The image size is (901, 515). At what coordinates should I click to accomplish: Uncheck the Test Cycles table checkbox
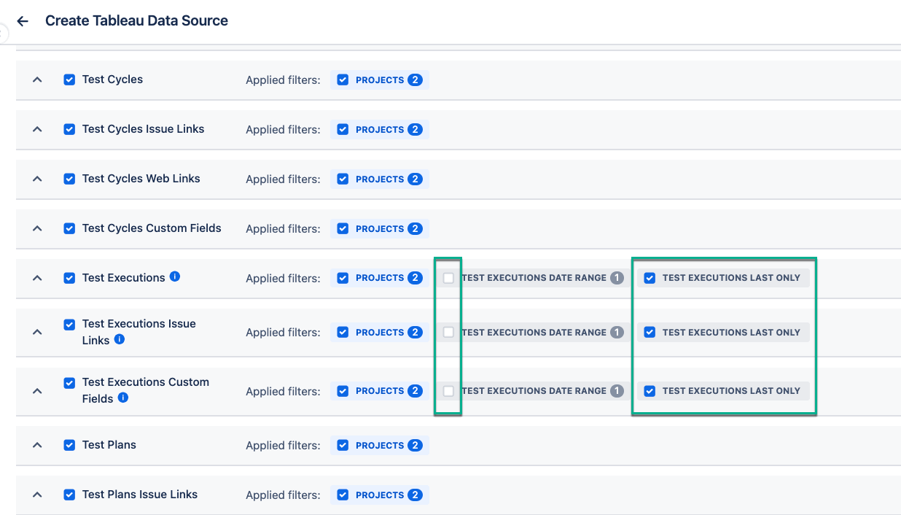[x=69, y=80]
